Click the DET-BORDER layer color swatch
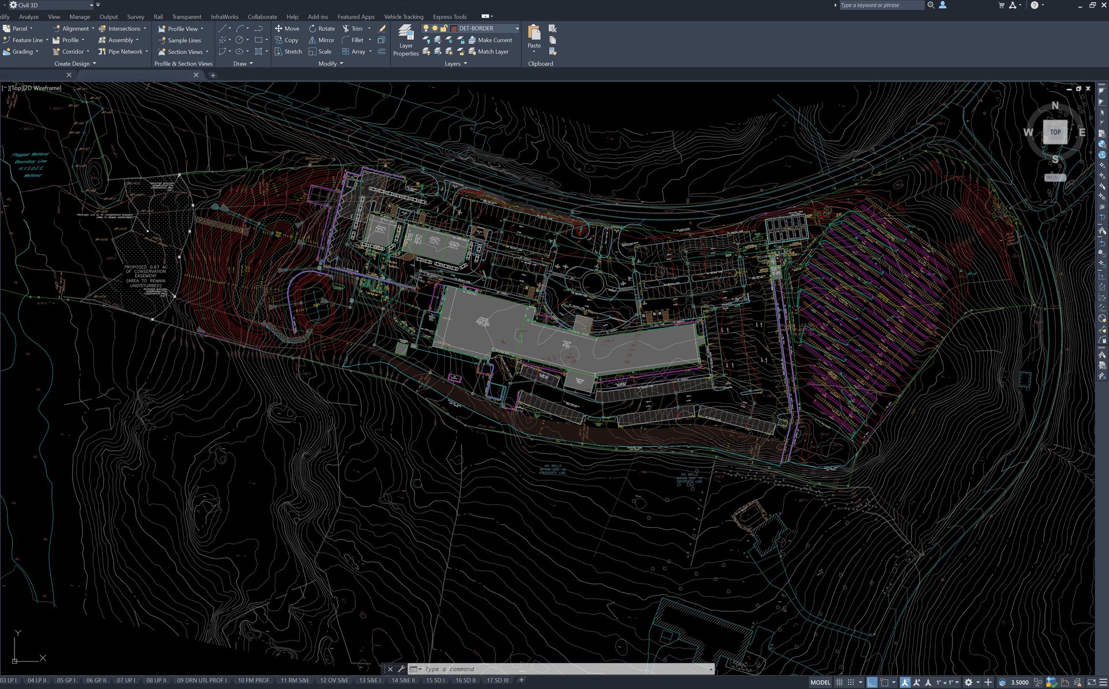Screen dimensions: 1109x689 (x=454, y=28)
